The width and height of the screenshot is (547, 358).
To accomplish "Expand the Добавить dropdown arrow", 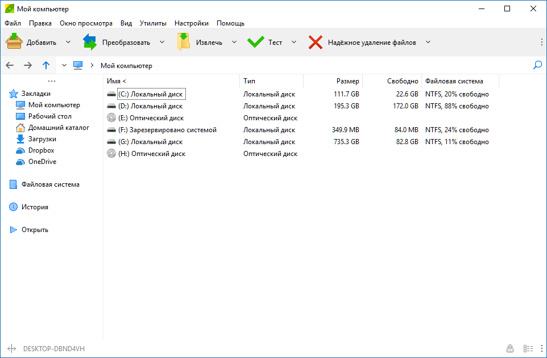I will click(x=68, y=42).
